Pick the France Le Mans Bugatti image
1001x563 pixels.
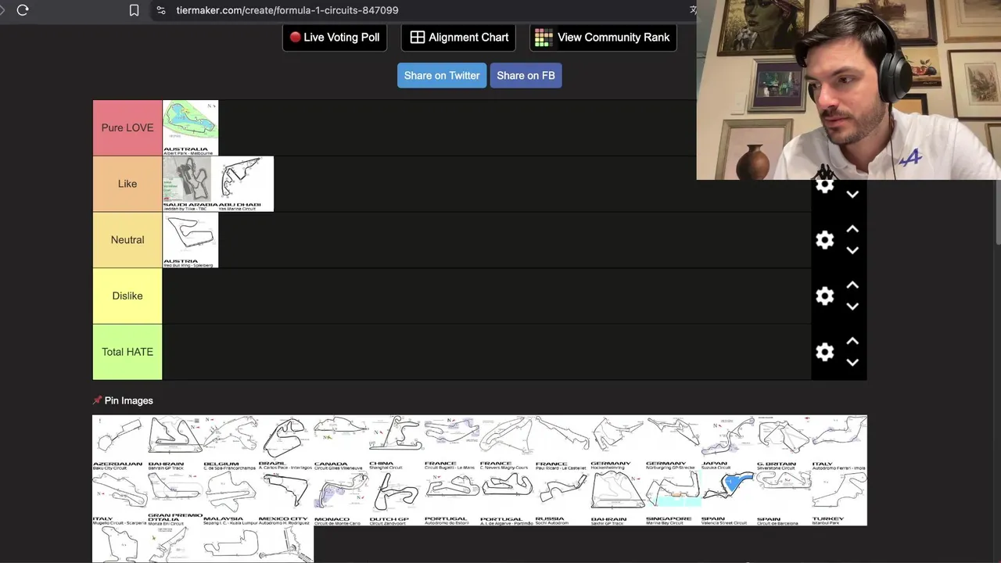(452, 443)
